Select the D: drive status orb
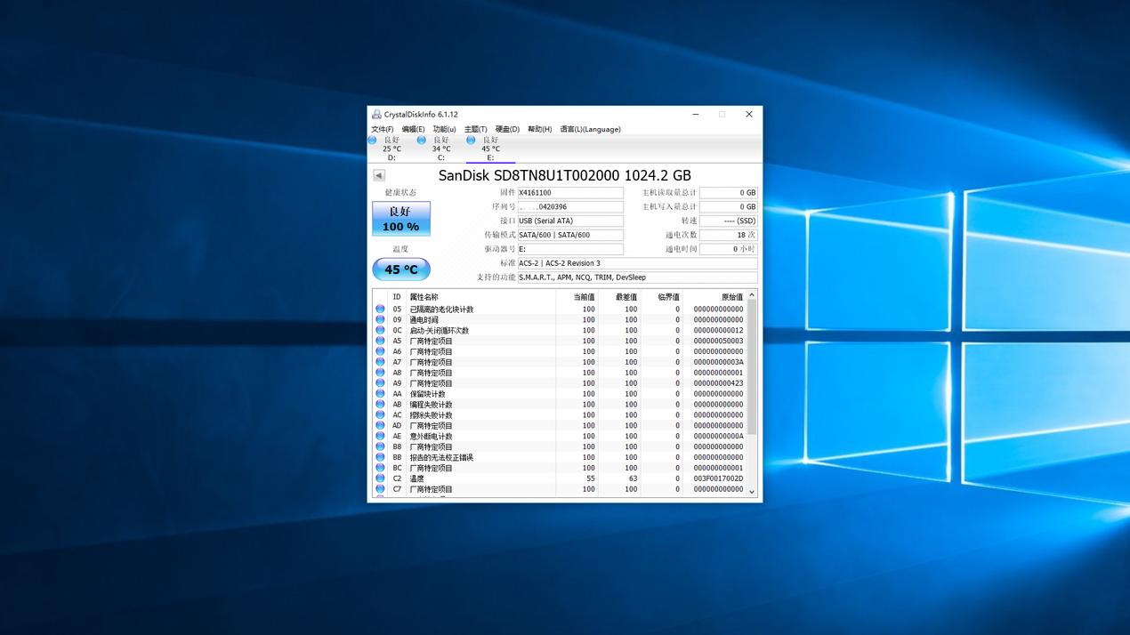This screenshot has height=635, width=1130. point(373,141)
